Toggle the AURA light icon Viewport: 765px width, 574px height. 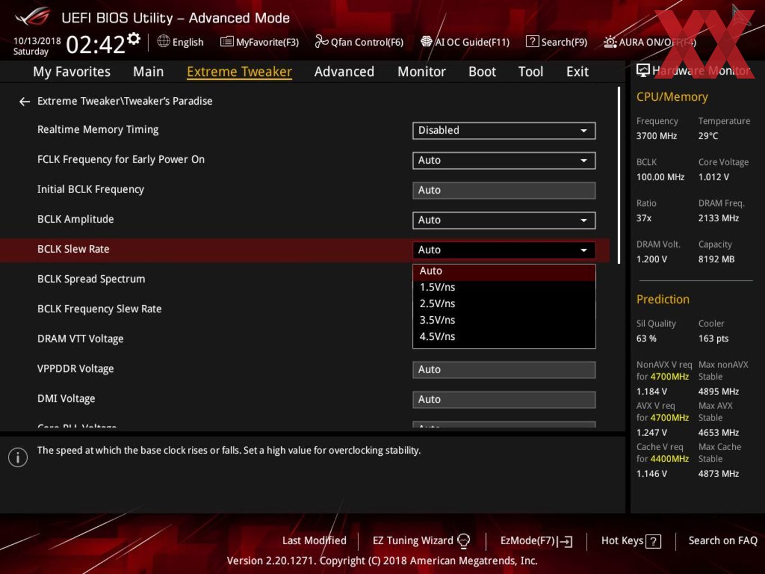(610, 42)
